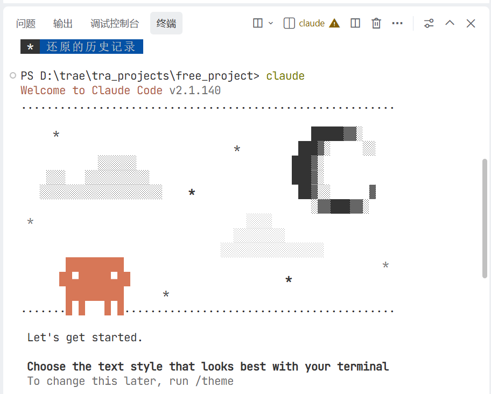Open the 调试控制台 debug console tab
Image resolution: width=491 pixels, height=394 pixels.
(115, 24)
